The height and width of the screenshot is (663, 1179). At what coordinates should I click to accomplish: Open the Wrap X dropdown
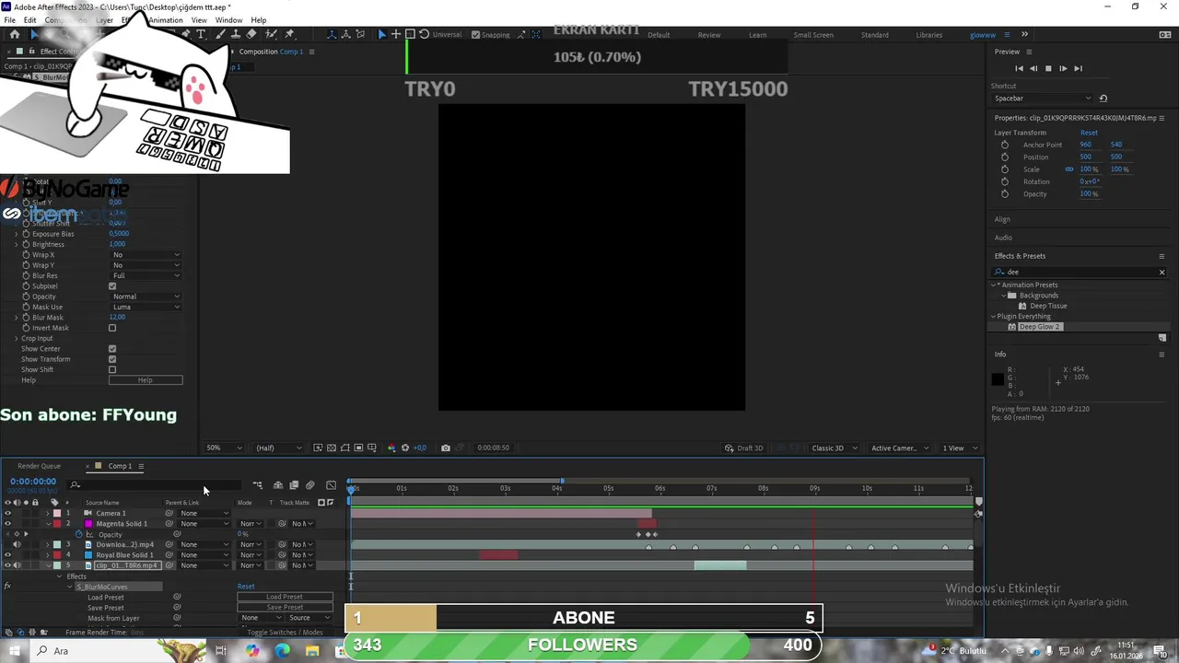(x=146, y=255)
